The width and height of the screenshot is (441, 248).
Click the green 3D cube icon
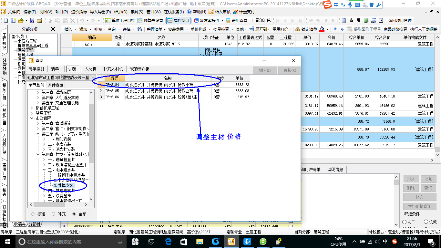coord(366,20)
